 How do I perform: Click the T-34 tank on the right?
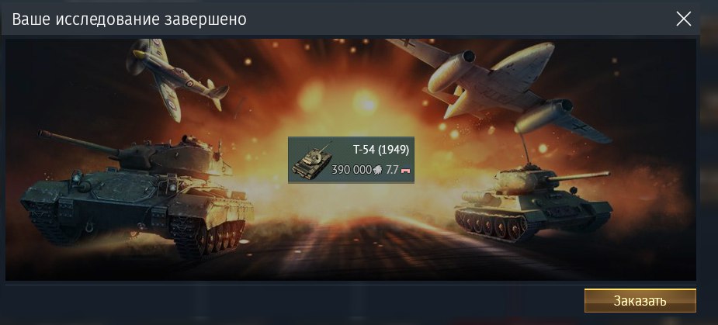[533, 205]
